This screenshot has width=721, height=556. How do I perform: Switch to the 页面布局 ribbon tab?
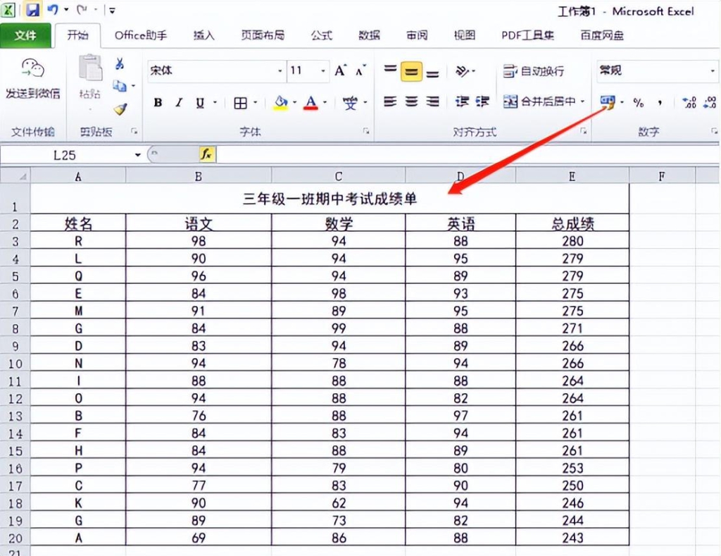coord(263,35)
